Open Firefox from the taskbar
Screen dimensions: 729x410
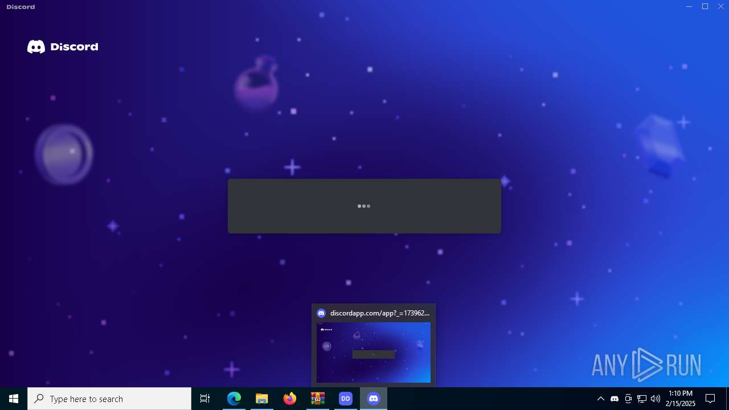click(290, 399)
